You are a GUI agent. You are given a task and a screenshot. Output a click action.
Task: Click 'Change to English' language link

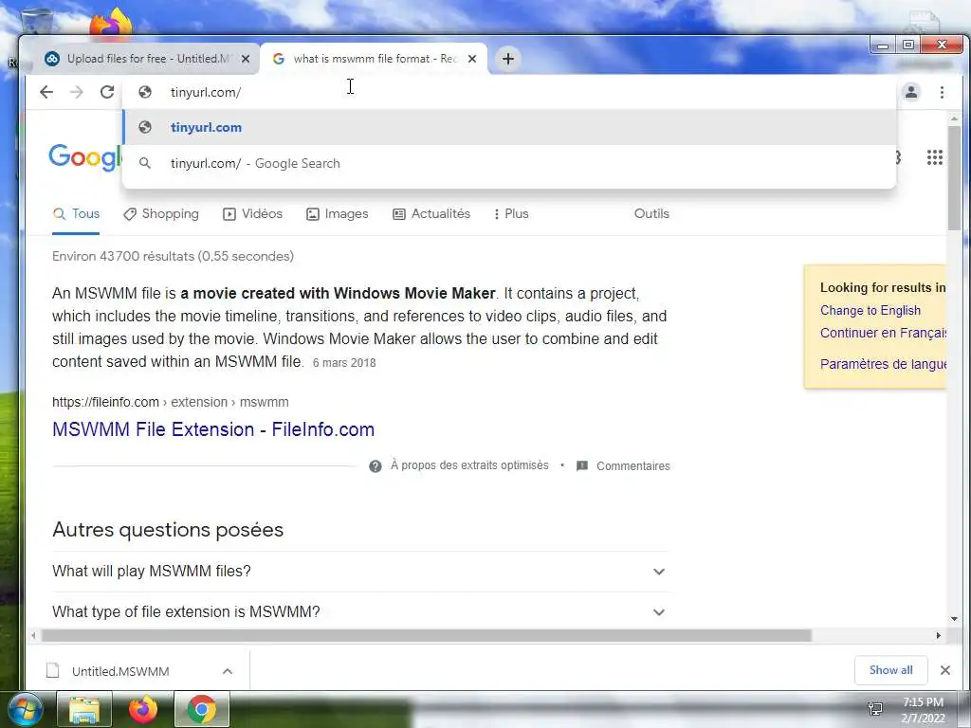point(870,310)
